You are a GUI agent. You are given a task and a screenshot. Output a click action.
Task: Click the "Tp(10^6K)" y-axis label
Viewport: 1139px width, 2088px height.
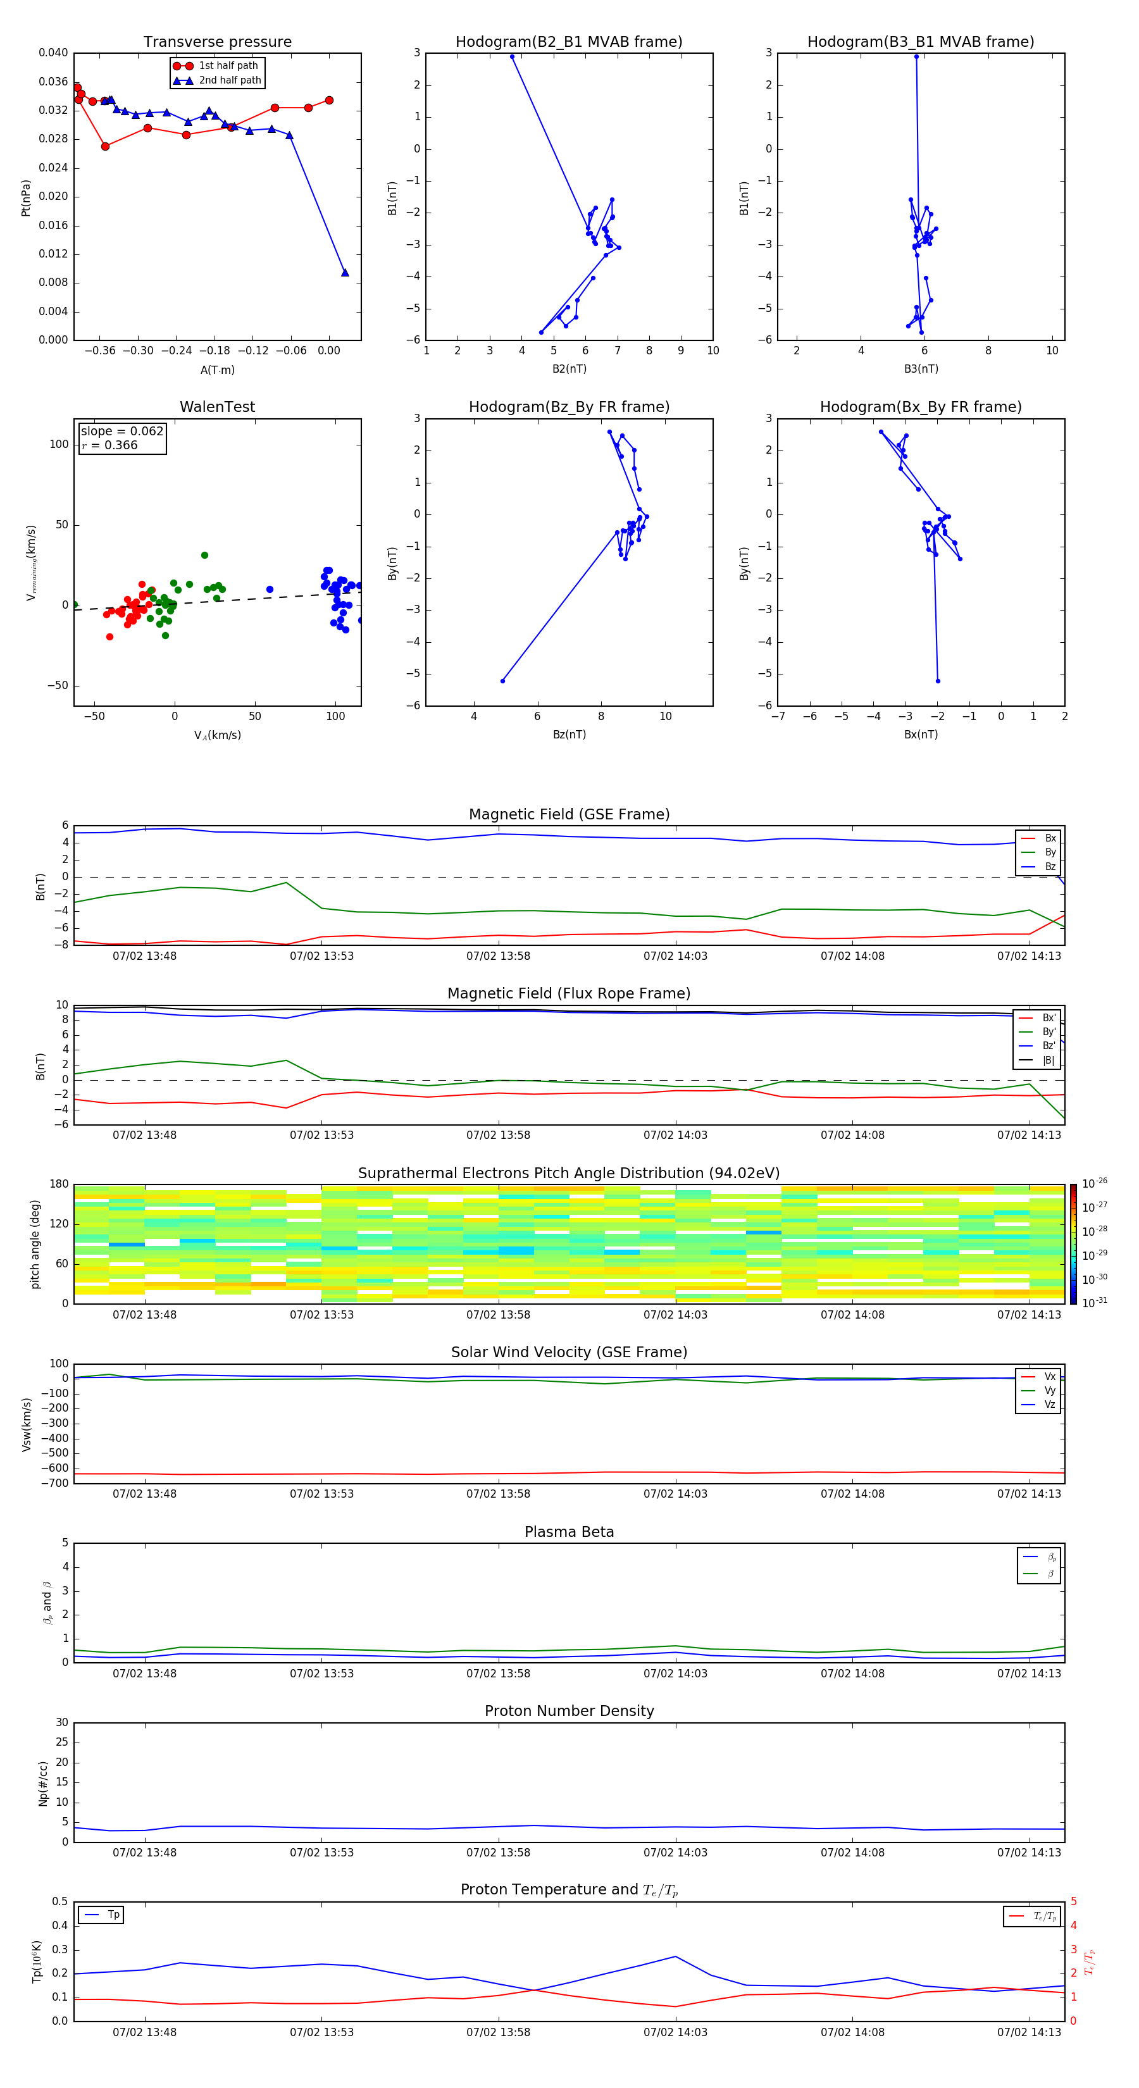click(x=37, y=1961)
